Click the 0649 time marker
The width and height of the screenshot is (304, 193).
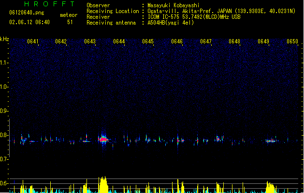point(263,41)
